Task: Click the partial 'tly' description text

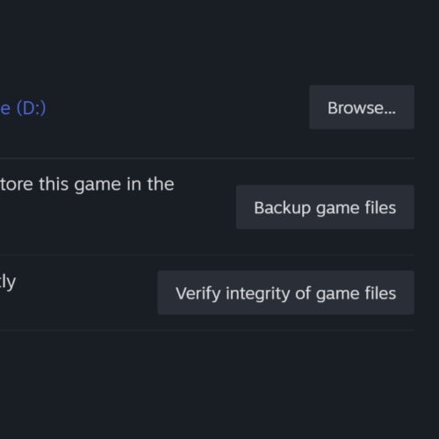Action: coord(8,283)
